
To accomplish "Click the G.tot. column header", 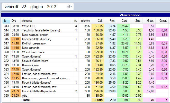I will pyautogui.click(x=149, y=21).
